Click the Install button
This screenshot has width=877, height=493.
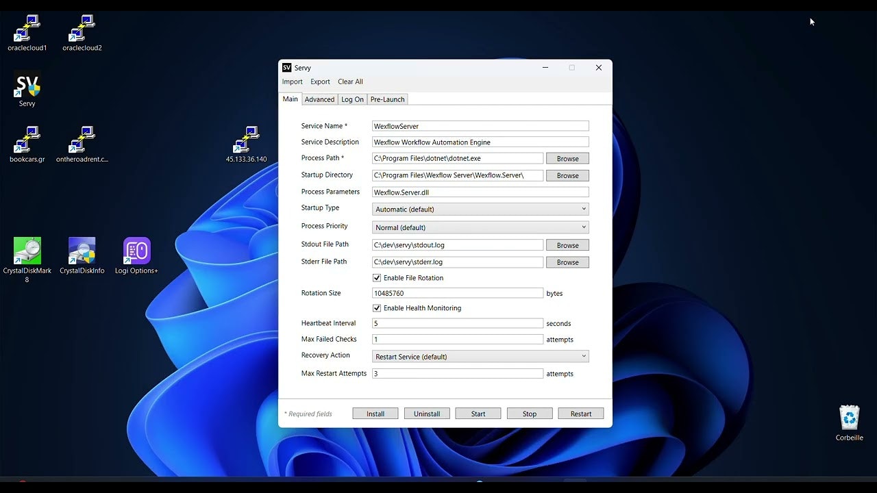click(x=375, y=414)
